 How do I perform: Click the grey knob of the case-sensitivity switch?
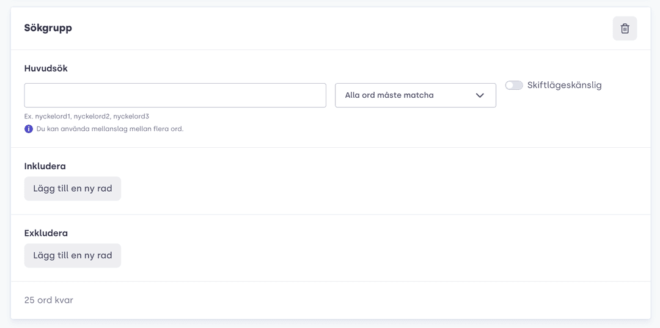[x=510, y=86]
